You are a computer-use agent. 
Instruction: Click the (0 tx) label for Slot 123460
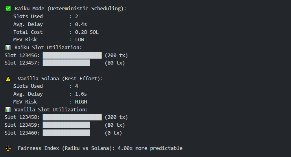coord(113,133)
